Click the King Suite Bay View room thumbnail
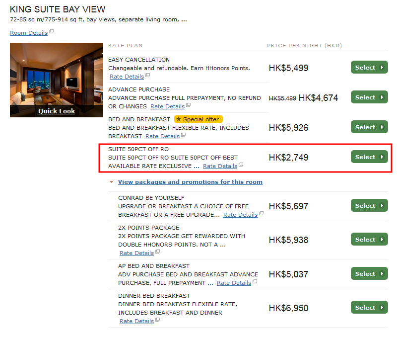 point(57,75)
